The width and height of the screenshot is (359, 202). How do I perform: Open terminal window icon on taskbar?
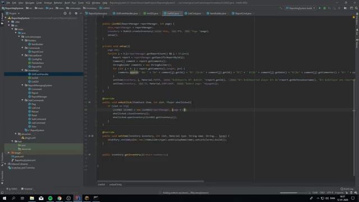(x=96, y=198)
